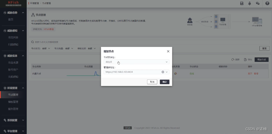Click the 节点管理 heading icon

click(33, 15)
